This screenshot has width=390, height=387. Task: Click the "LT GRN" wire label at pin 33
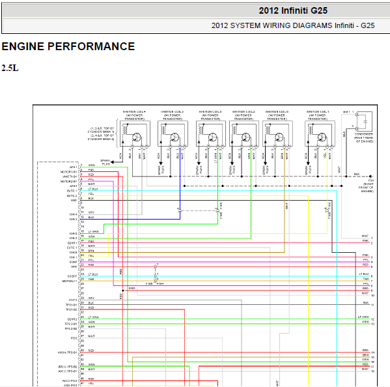point(93,317)
